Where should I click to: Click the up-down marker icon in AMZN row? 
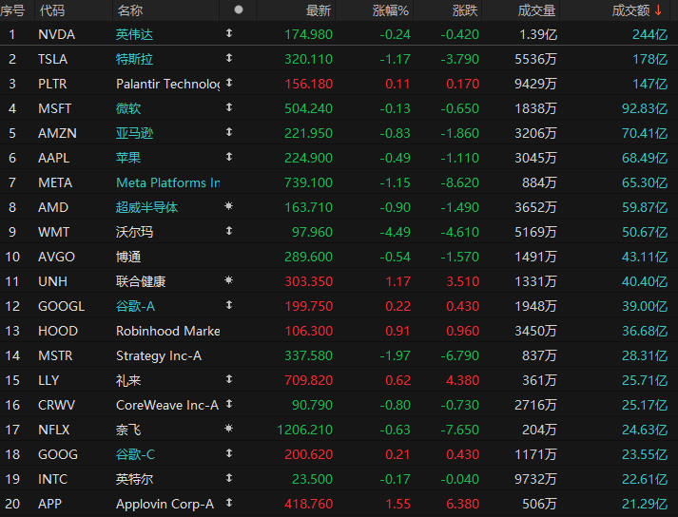click(229, 131)
